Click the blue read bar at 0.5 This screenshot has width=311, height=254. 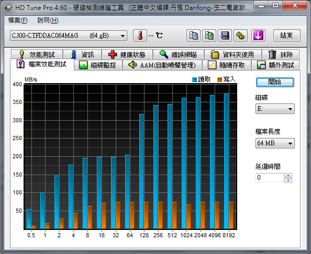[x=29, y=219]
